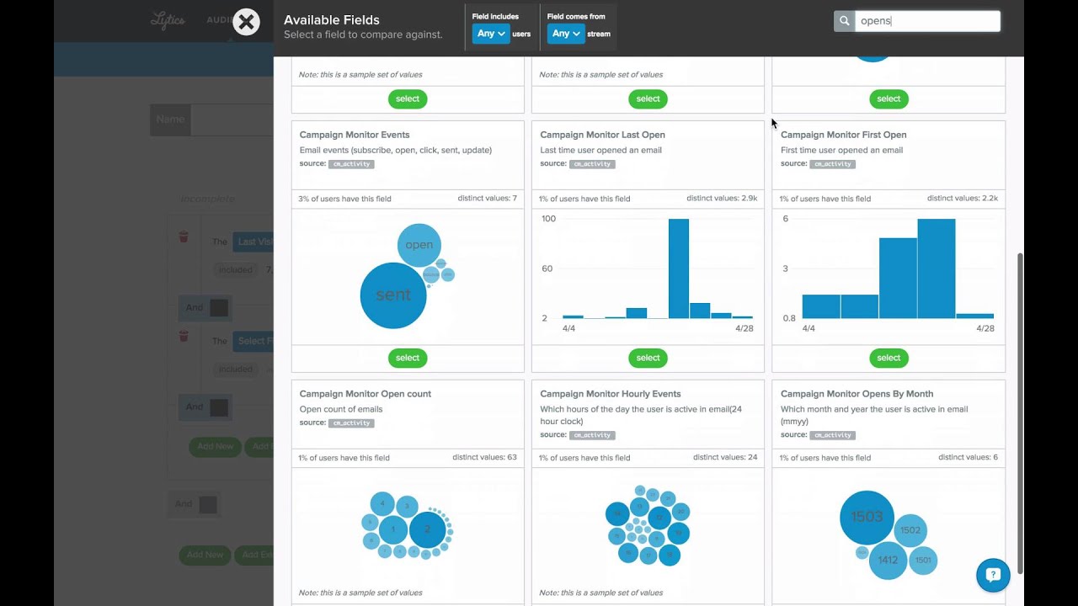
Task: Click 'Add New' button in the nested background group
Action: point(216,446)
